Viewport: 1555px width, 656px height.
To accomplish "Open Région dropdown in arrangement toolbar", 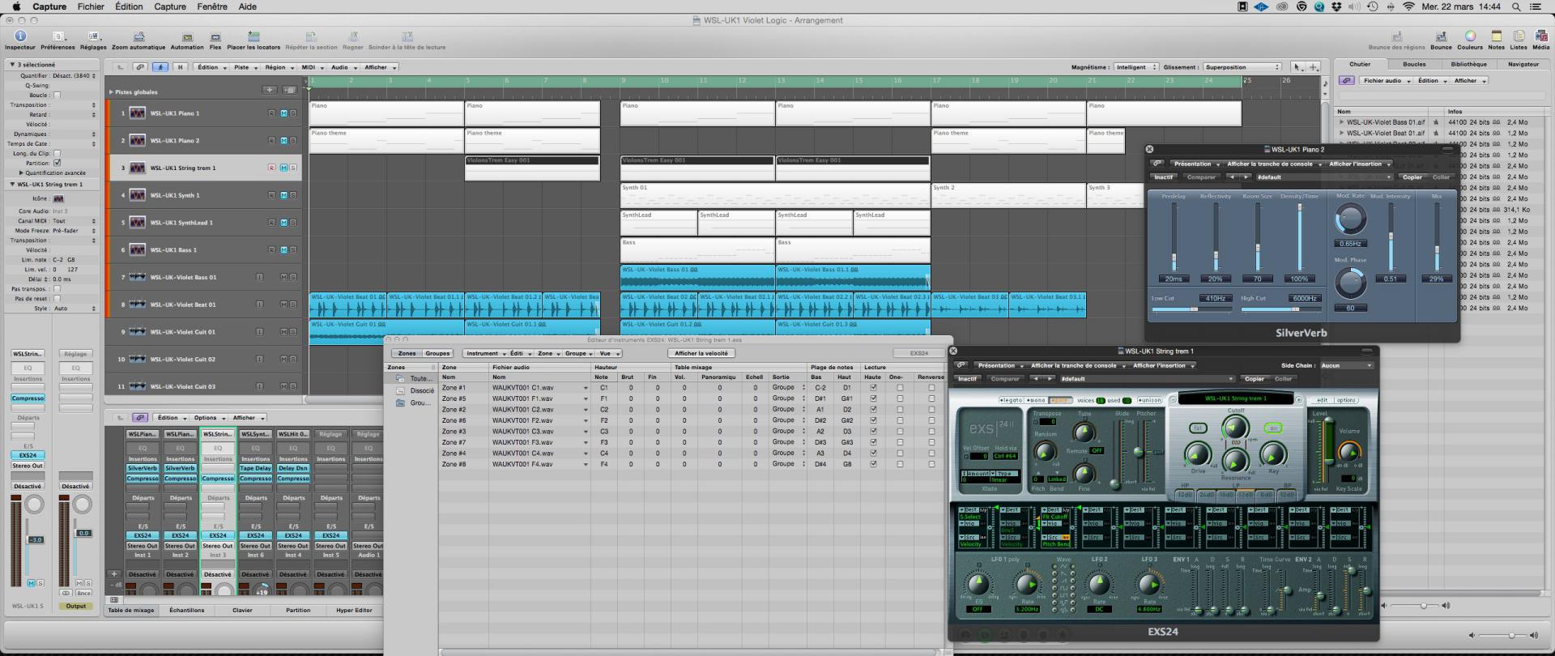I will click(278, 67).
